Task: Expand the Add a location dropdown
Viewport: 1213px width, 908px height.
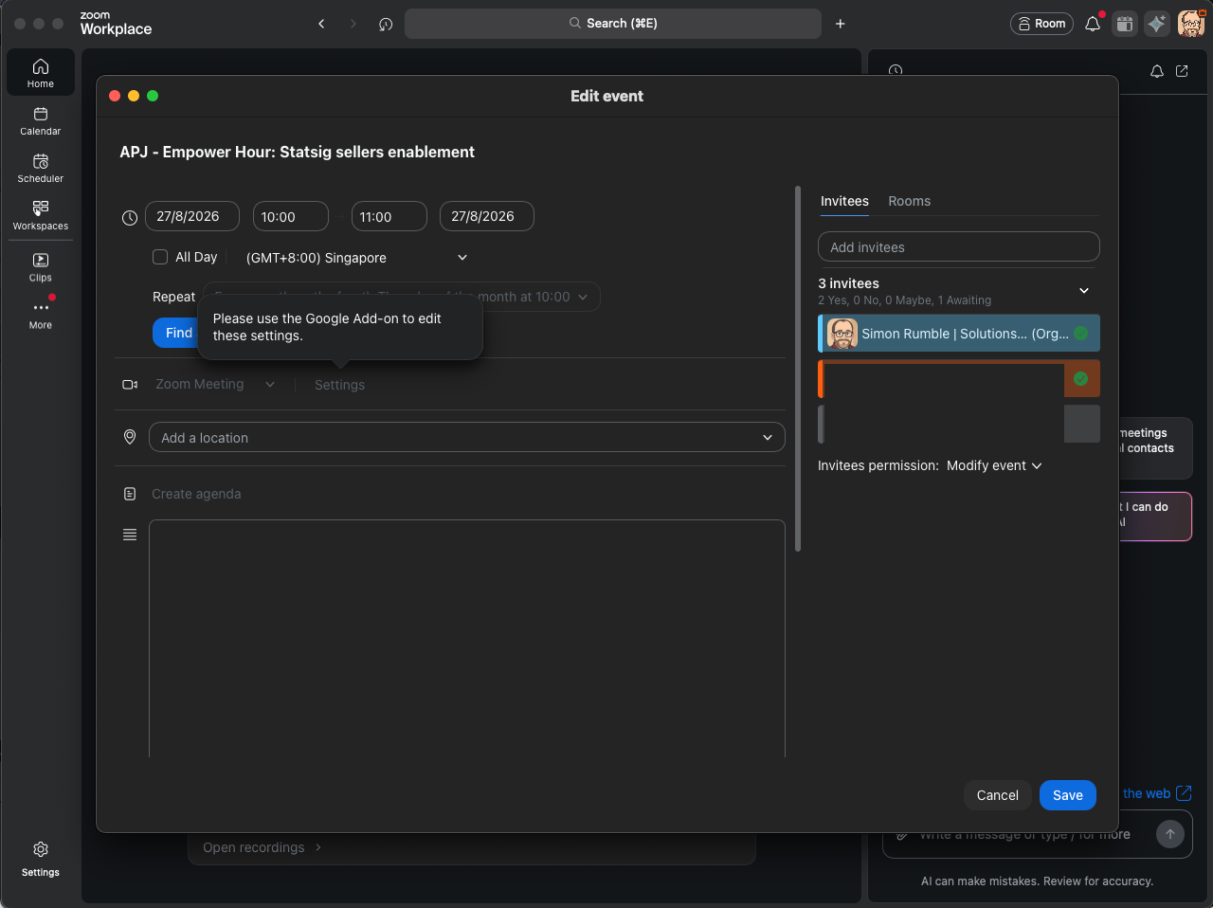Action: coord(767,437)
